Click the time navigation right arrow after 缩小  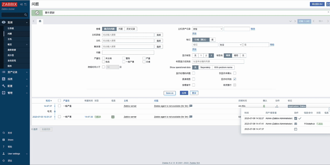(327, 21)
